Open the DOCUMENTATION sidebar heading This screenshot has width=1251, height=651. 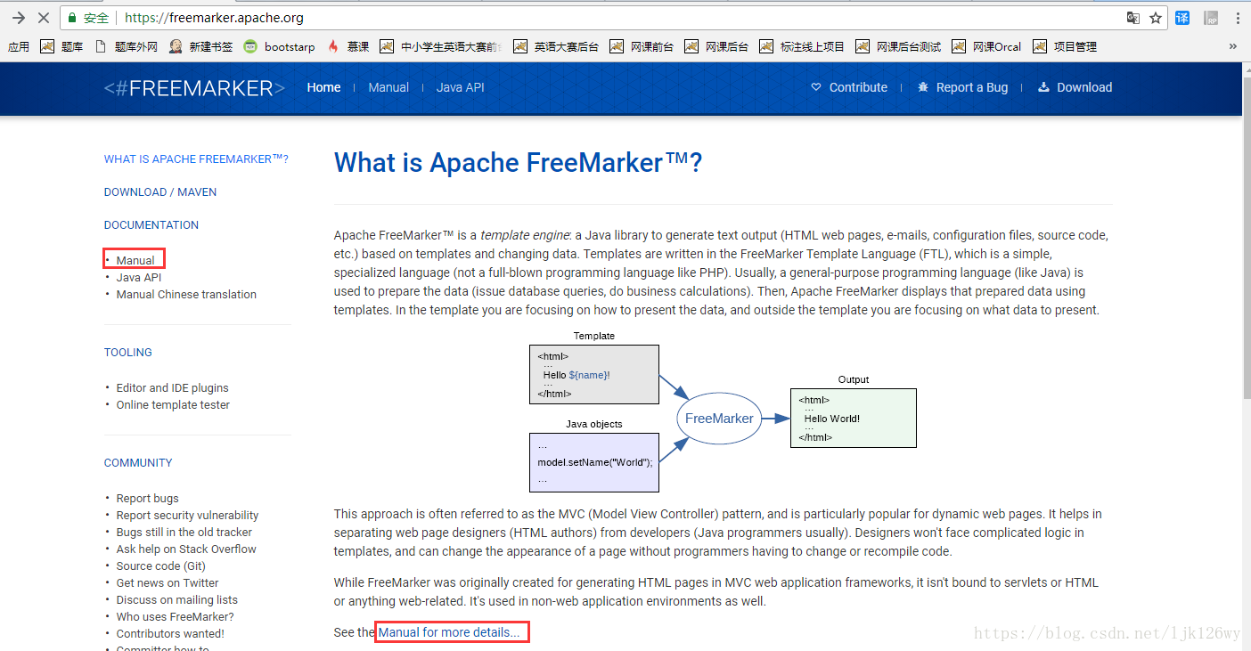click(151, 225)
